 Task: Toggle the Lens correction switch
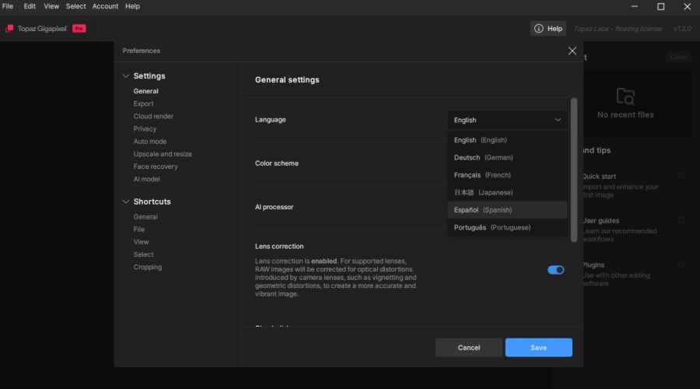(556, 270)
